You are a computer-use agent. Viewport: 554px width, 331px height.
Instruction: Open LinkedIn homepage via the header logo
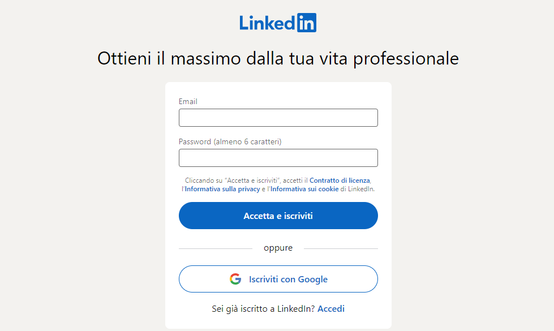click(x=278, y=22)
